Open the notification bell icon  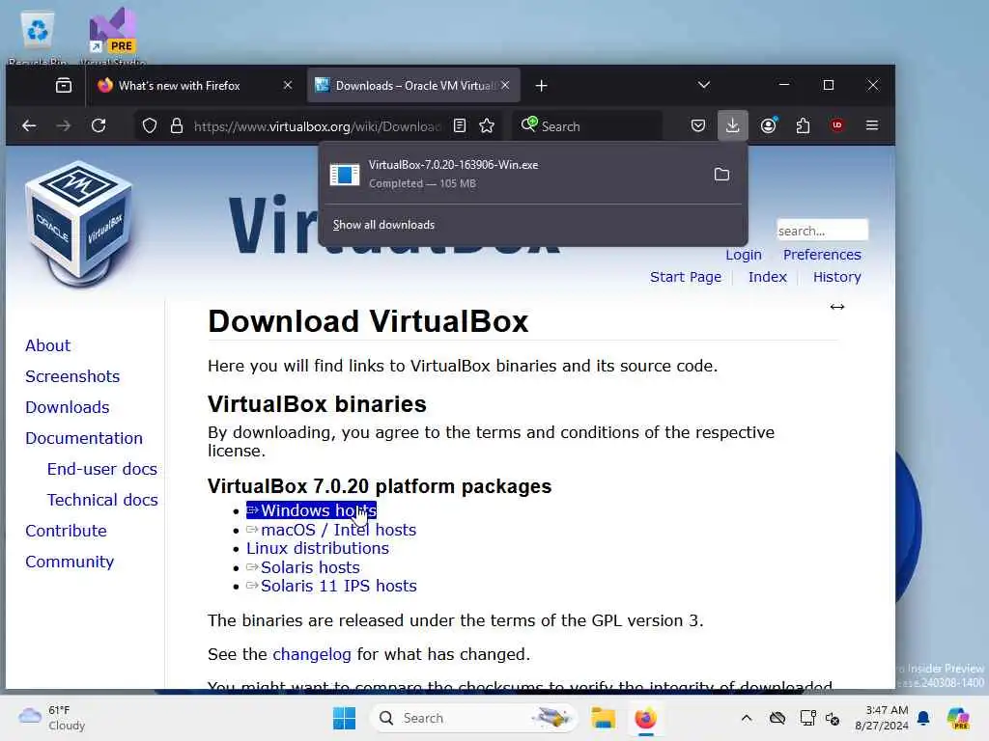(x=923, y=718)
